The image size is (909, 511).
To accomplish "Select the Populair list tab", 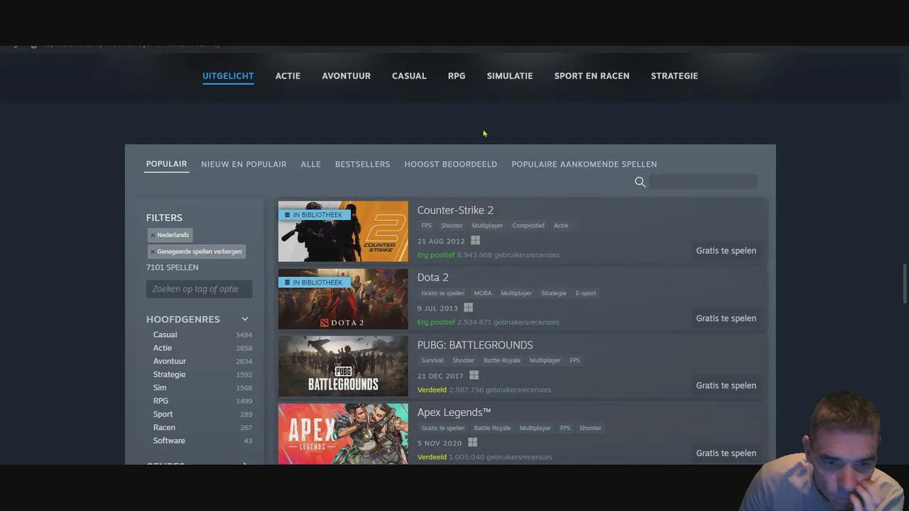I will (x=166, y=164).
